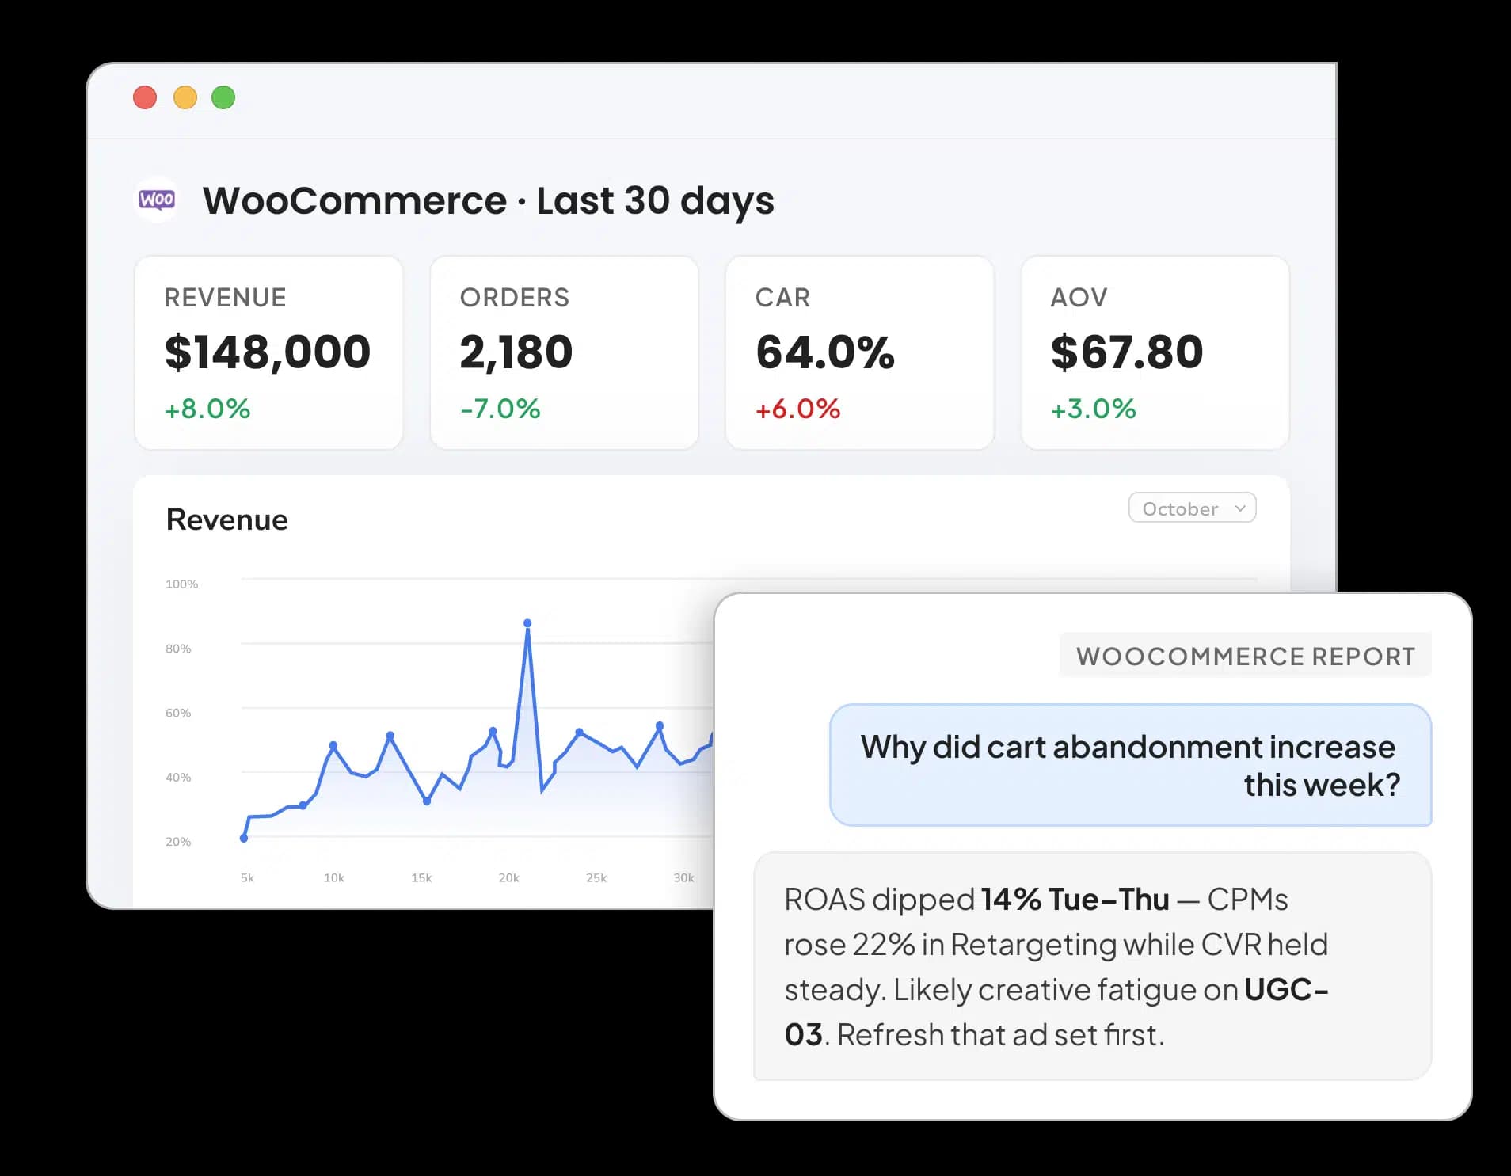1511x1176 pixels.
Task: Click the +8.0% revenue change value
Action: pos(207,409)
